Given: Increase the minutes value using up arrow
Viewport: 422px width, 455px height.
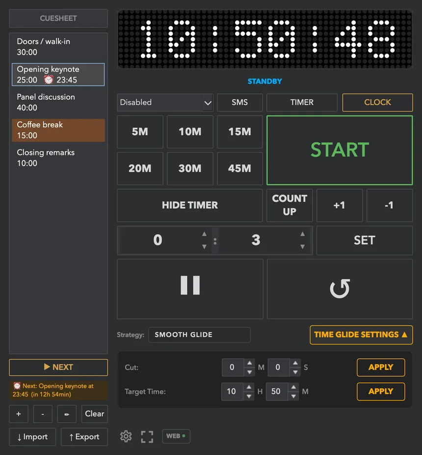Looking at the screenshot, I should (x=204, y=234).
